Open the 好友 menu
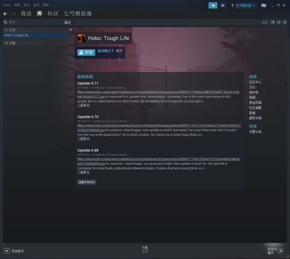The image size is (290, 259). click(x=27, y=5)
